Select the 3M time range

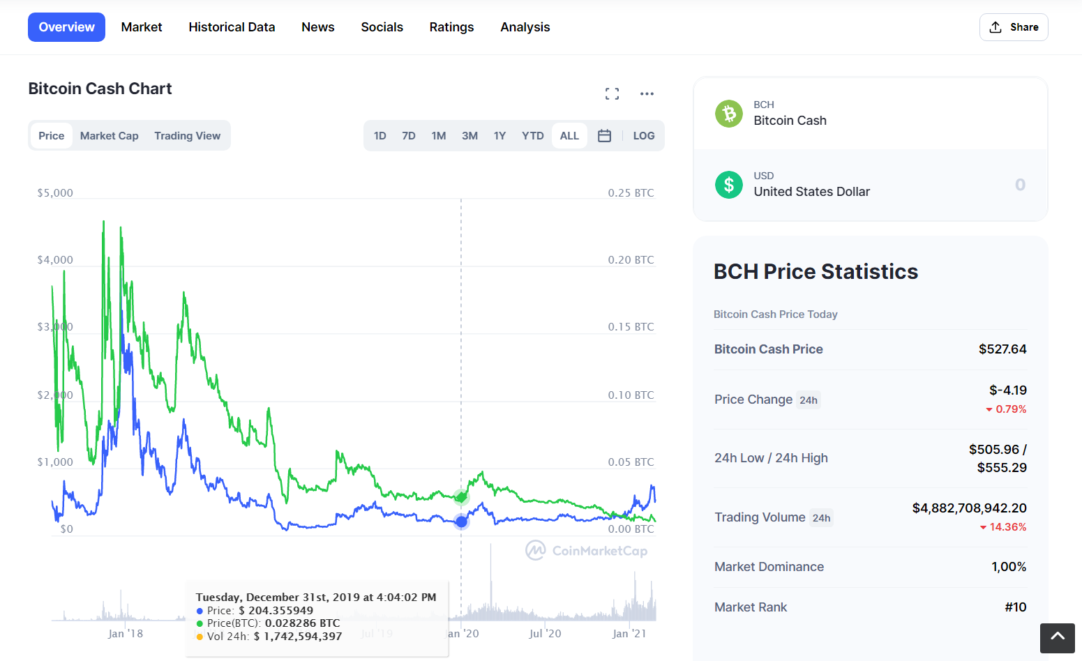pyautogui.click(x=470, y=136)
